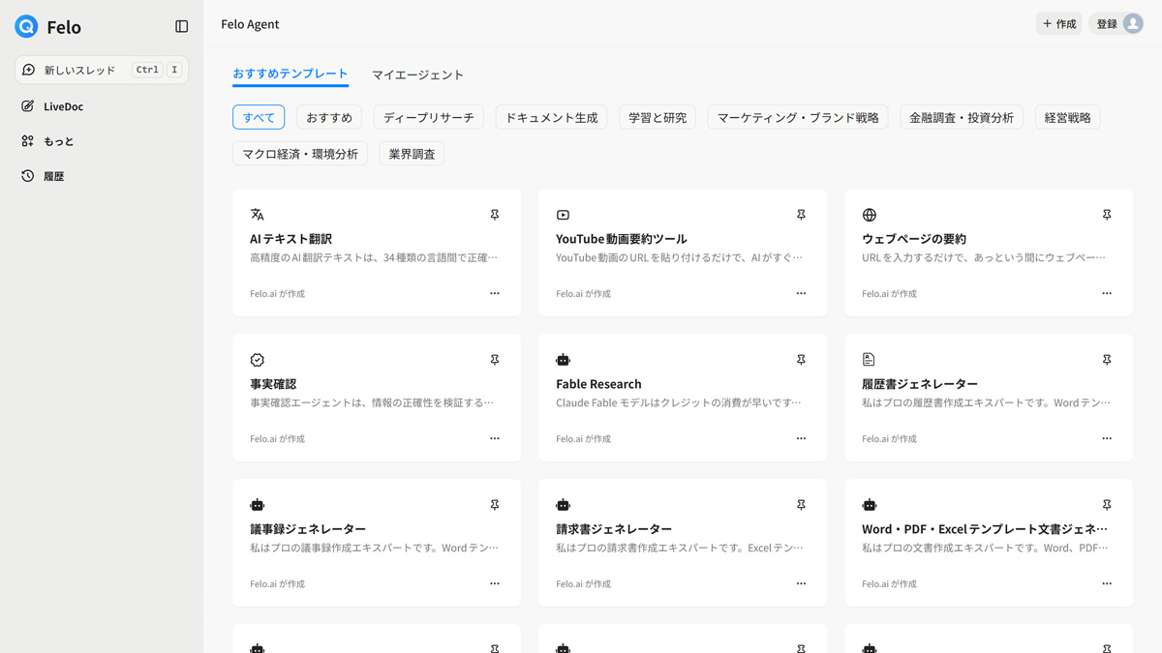Click the 事実確認 checkmark badge icon

257,360
